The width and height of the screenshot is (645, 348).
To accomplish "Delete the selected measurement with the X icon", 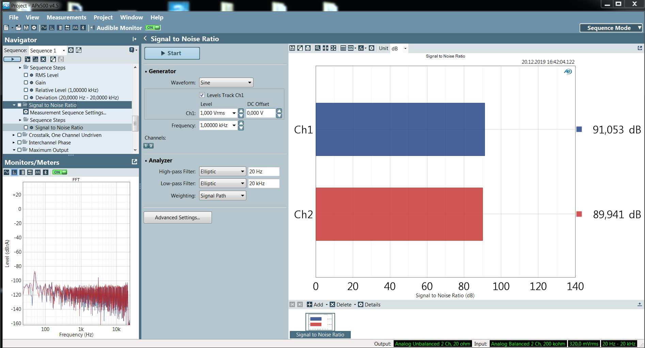I will click(43, 59).
